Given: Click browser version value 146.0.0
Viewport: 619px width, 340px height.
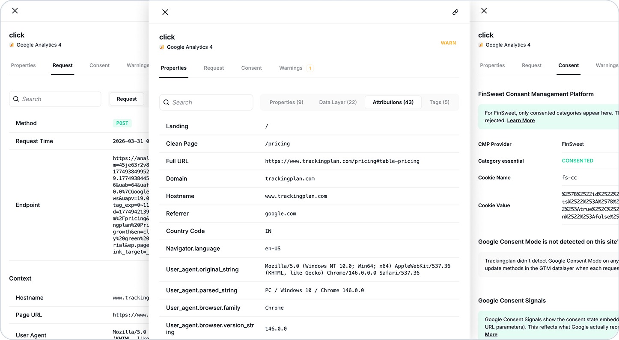Looking at the screenshot, I should [x=276, y=329].
